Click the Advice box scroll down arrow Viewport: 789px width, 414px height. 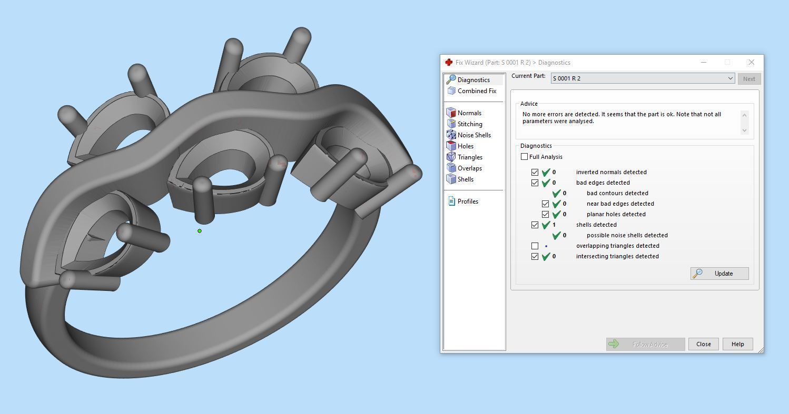click(x=744, y=130)
